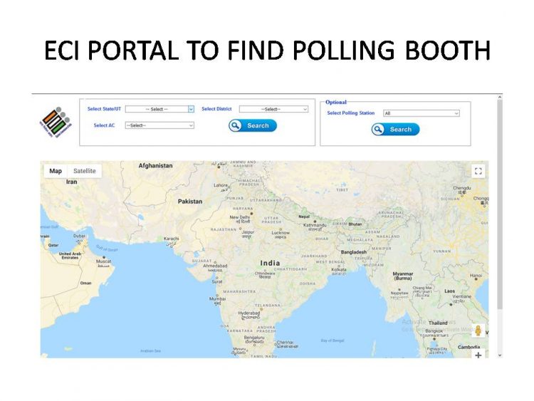This screenshot has width=534, height=401.
Task: Click the page scrollbar up arrow
Action: point(500,98)
